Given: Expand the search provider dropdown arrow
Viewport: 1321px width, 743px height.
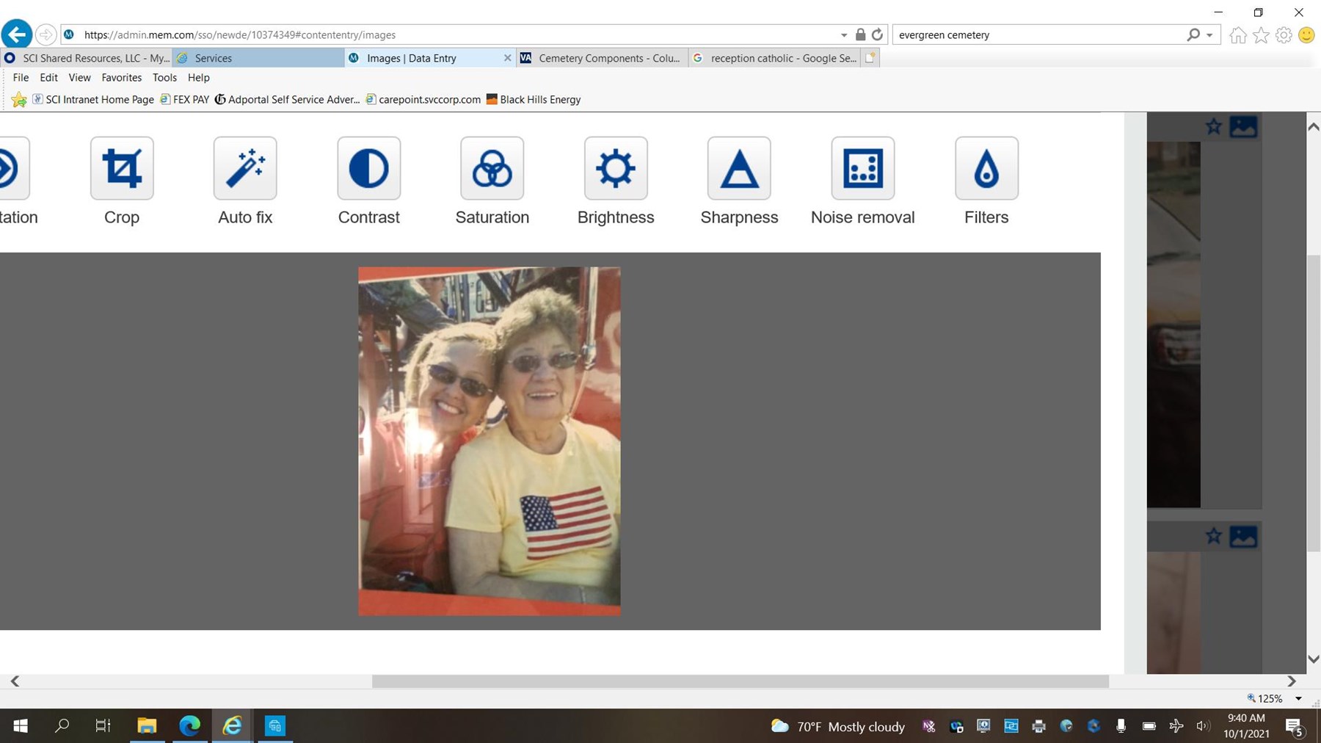Looking at the screenshot, I should click(x=1209, y=35).
